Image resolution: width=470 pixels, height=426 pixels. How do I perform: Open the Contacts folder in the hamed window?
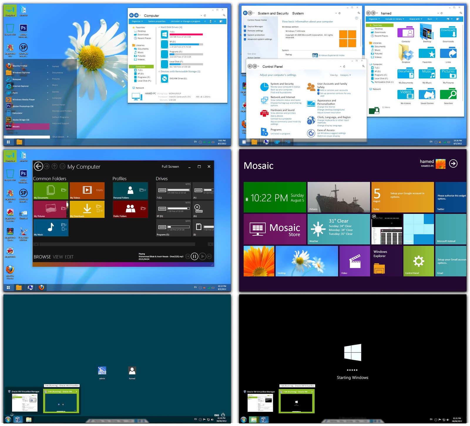pyautogui.click(x=406, y=34)
